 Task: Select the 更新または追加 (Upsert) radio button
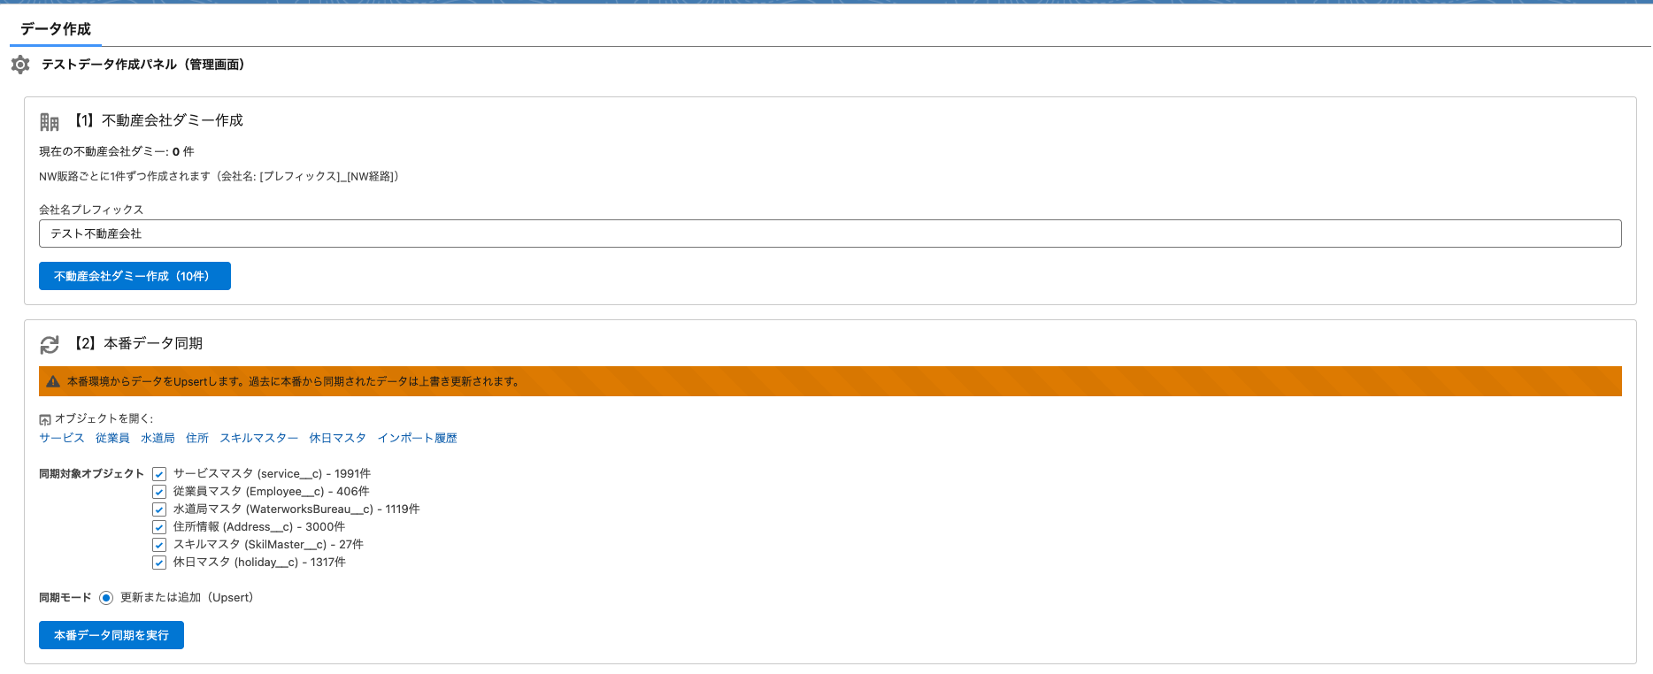point(106,598)
